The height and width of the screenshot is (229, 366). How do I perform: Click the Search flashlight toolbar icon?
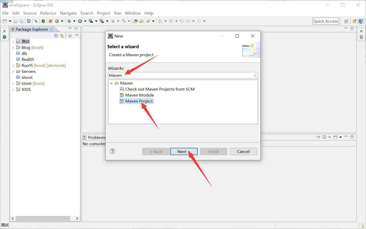[x=148, y=21]
